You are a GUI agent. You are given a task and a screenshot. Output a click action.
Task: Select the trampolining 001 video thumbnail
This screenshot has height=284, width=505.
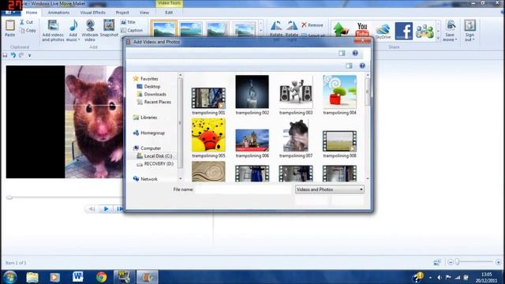208,98
